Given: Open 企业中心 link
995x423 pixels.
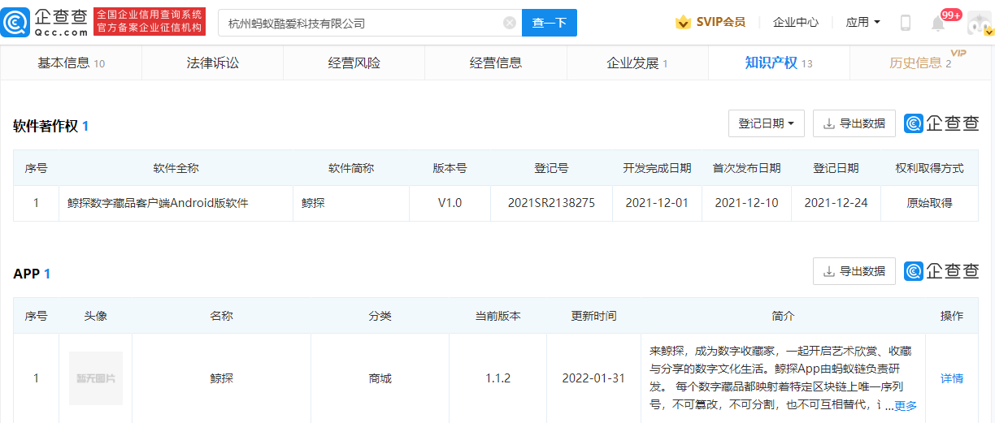Looking at the screenshot, I should [796, 22].
